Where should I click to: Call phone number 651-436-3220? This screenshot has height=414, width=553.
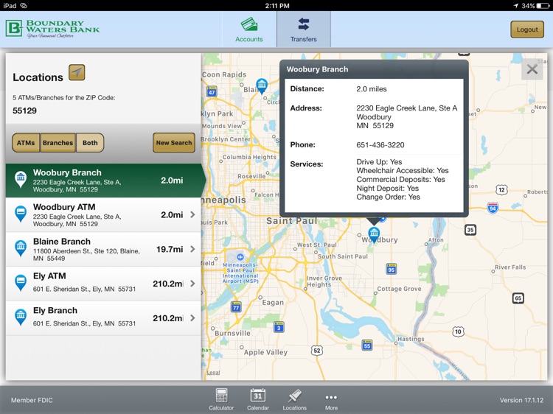[380, 145]
